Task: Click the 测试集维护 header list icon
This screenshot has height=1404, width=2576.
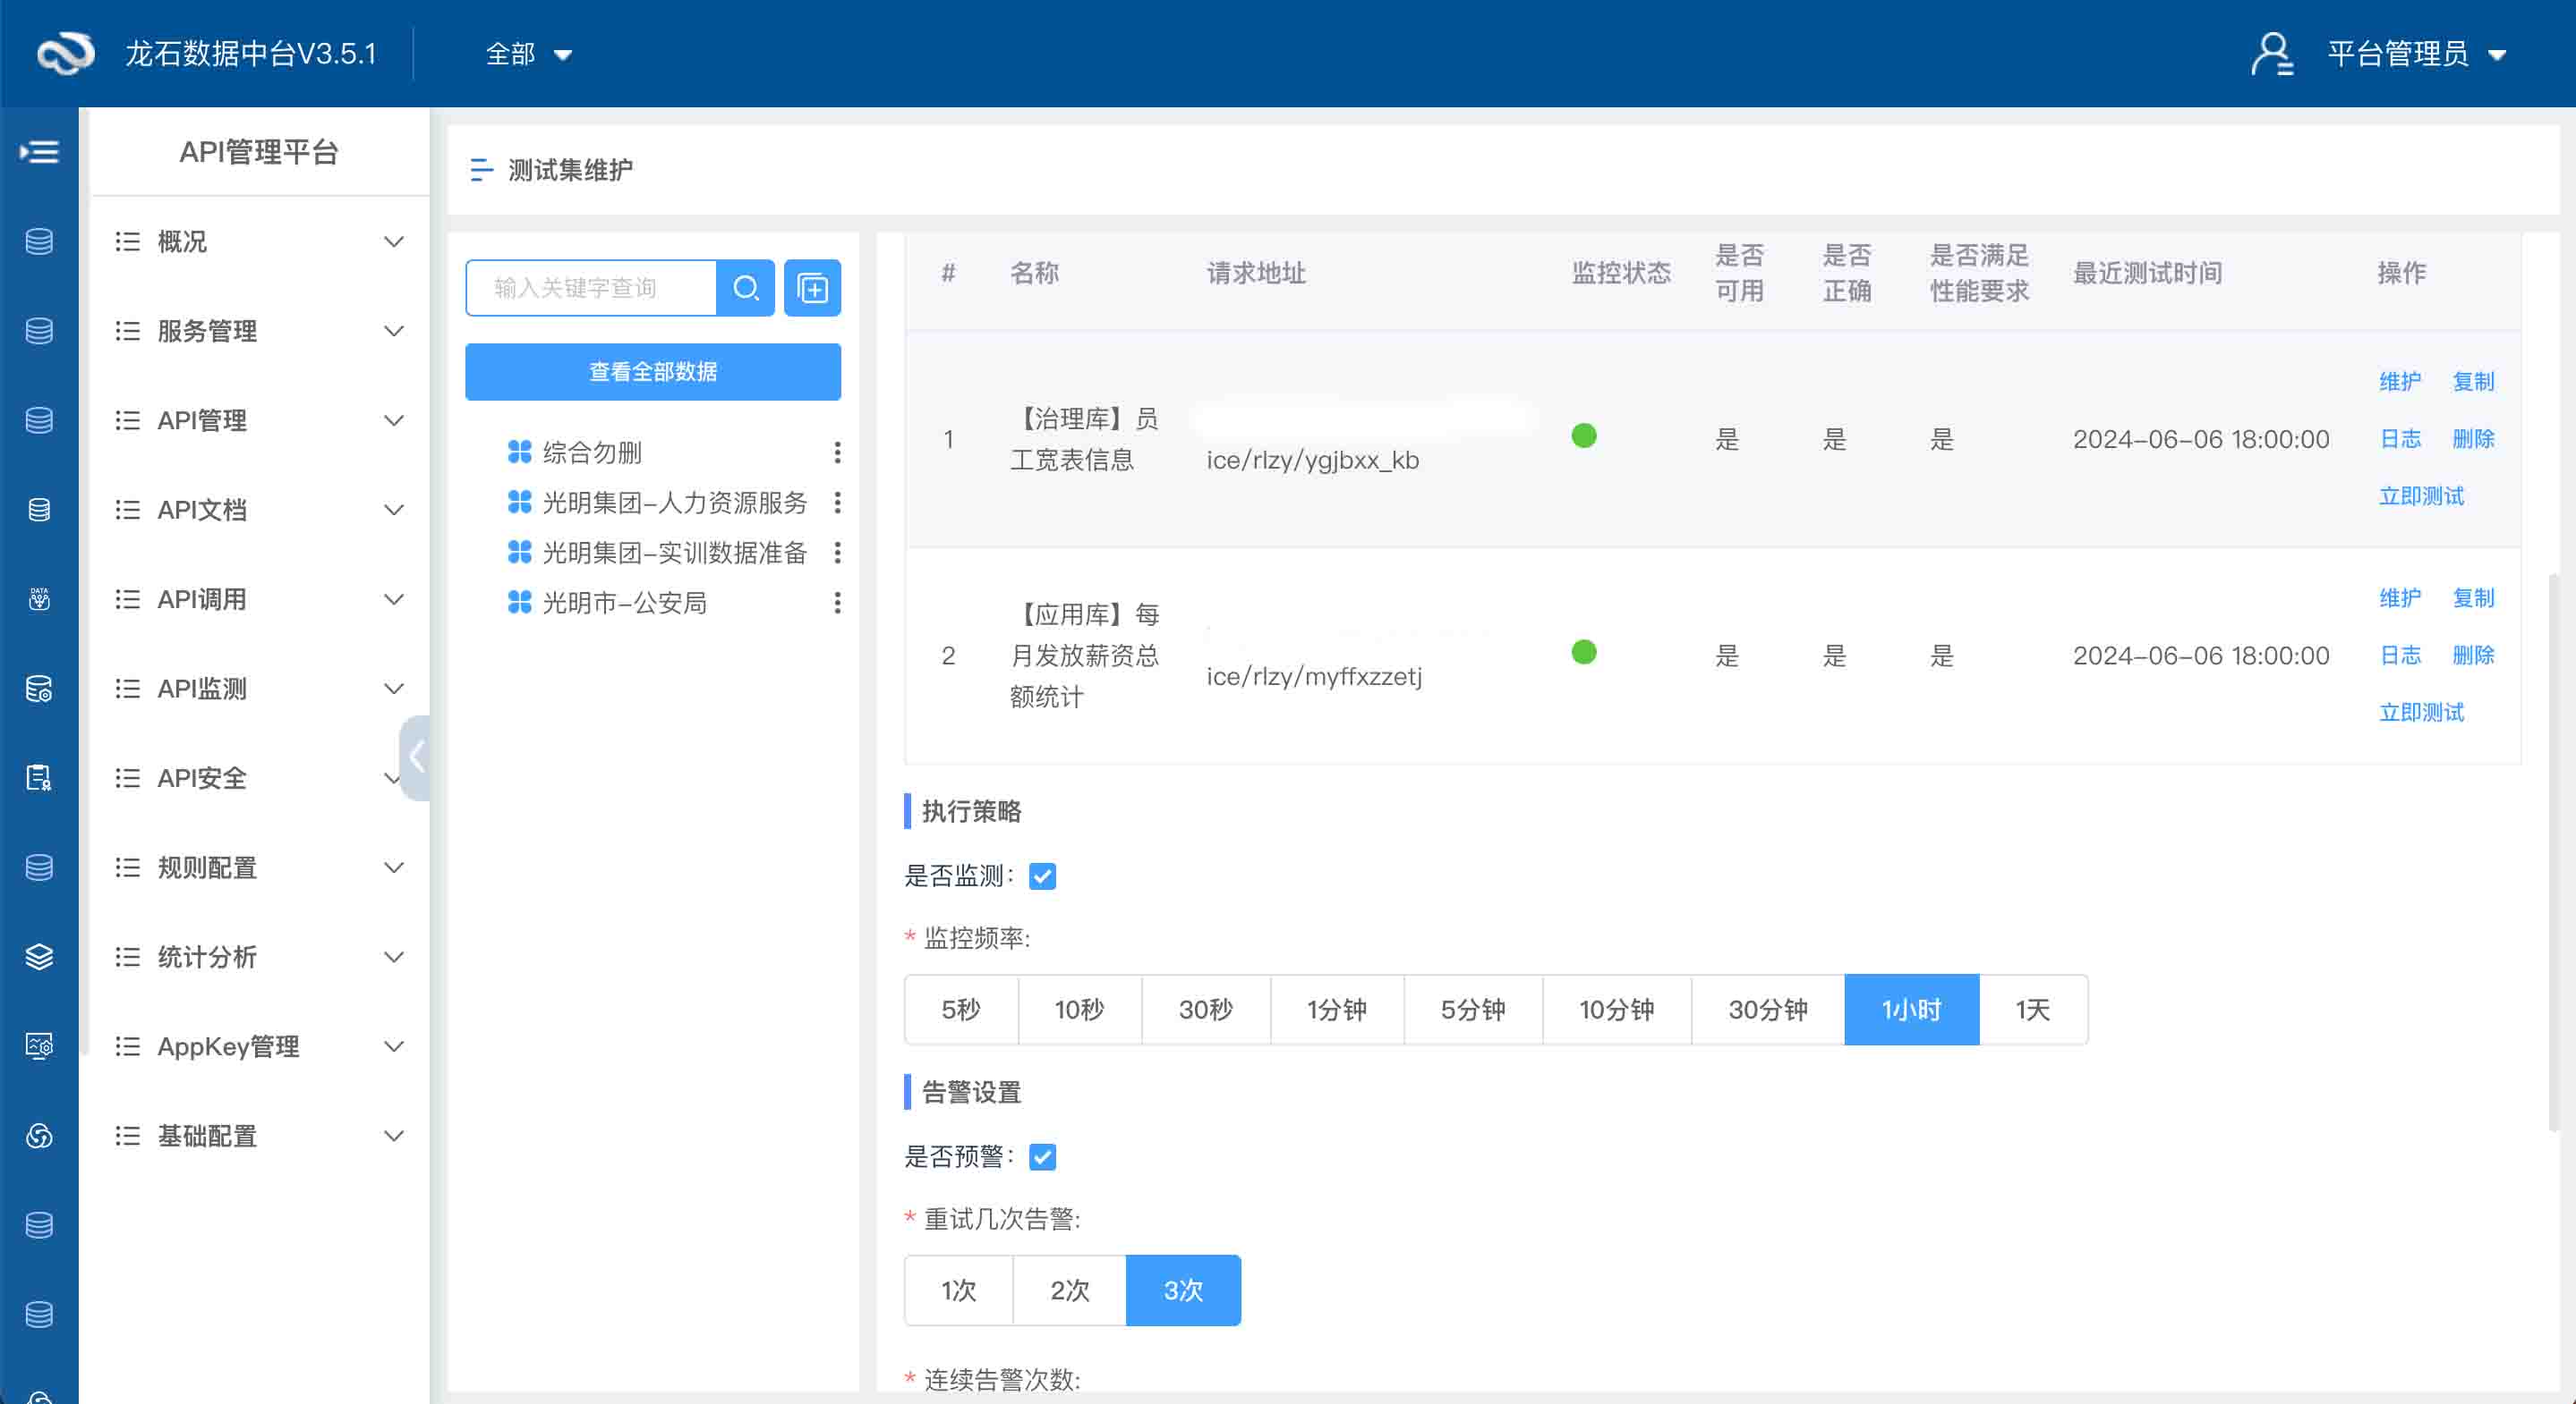Action: click(481, 170)
